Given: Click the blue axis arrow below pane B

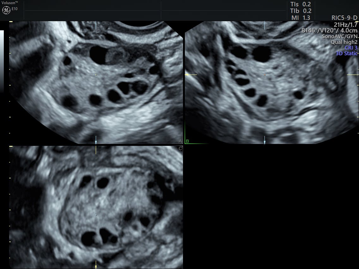Looking at the screenshot, I should click(265, 139).
